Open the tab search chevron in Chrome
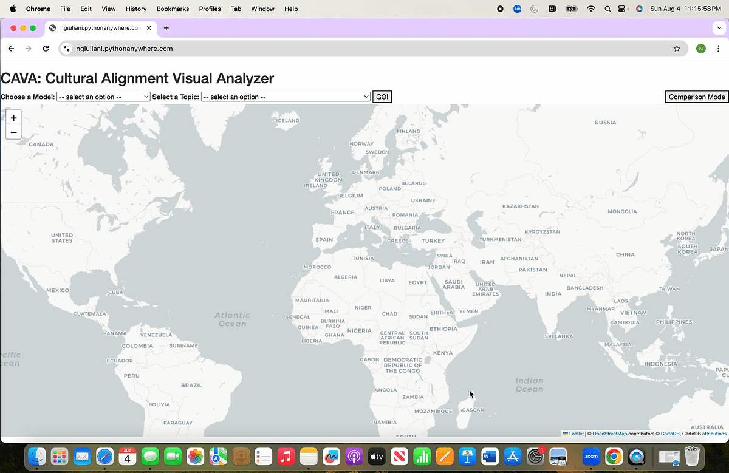The width and height of the screenshot is (729, 473). tap(719, 28)
